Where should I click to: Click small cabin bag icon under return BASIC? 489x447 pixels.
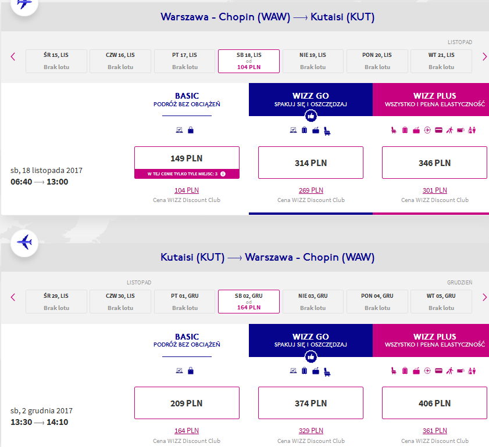[x=191, y=371]
